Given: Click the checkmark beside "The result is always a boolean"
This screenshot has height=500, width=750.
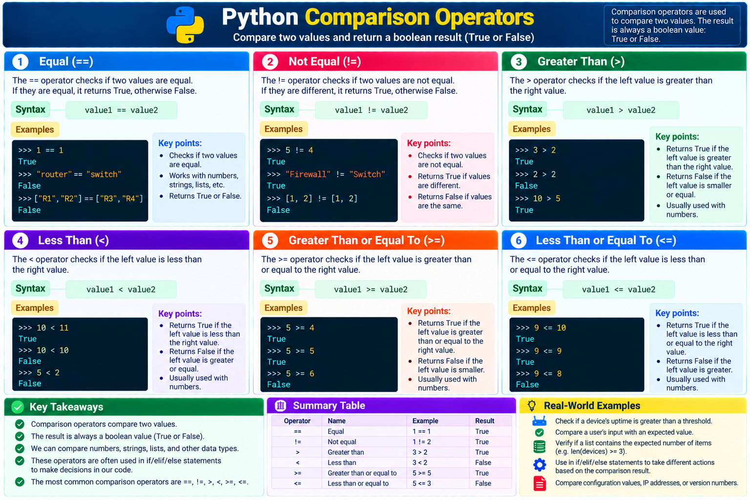Looking at the screenshot, I should click(20, 436).
